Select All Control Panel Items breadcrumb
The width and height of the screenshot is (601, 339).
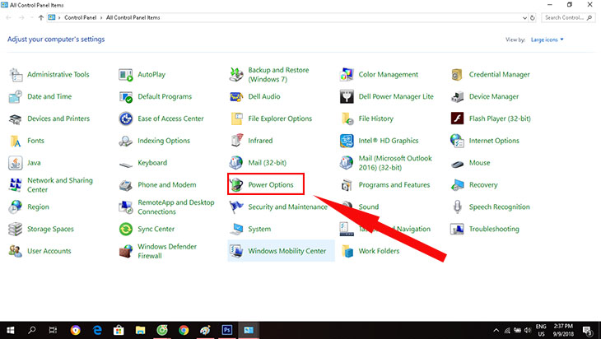tap(133, 17)
